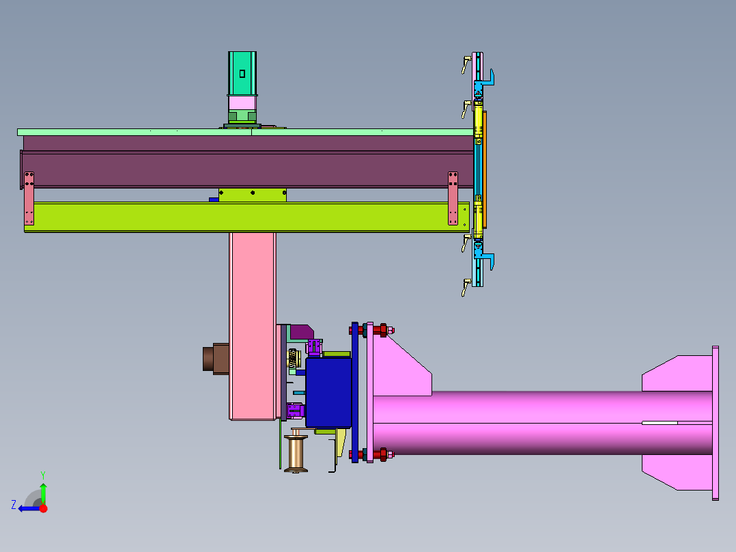Screen dimensions: 736x552
Task: Select the blue vertical mounting plate
Action: [x=355, y=392]
